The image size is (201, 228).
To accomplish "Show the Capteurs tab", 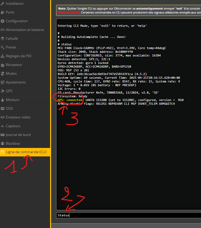I will [13, 126].
